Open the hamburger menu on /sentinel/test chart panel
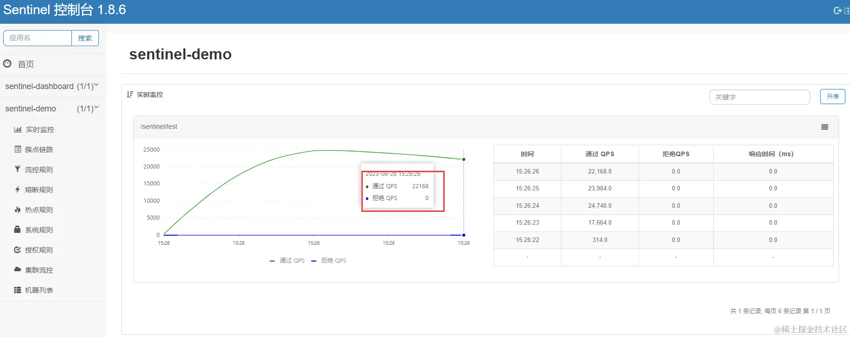This screenshot has height=337, width=850. [825, 127]
